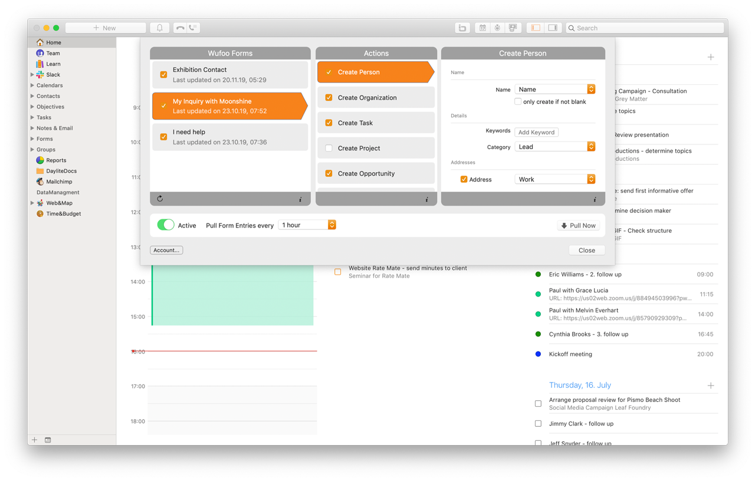Image resolution: width=755 pixels, height=481 pixels.
Task: Open Forms sidebar item
Action: (x=44, y=139)
